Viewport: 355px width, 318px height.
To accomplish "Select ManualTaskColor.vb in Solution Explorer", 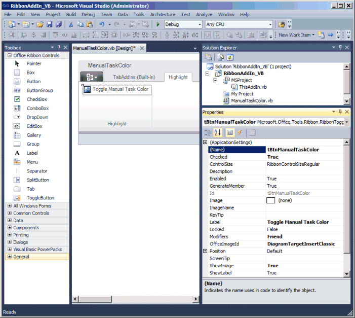I will click(252, 101).
